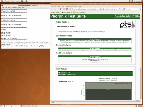143x107 pixels.
Task: Go to the Firefox Home page icon
Action: pos(67,9)
